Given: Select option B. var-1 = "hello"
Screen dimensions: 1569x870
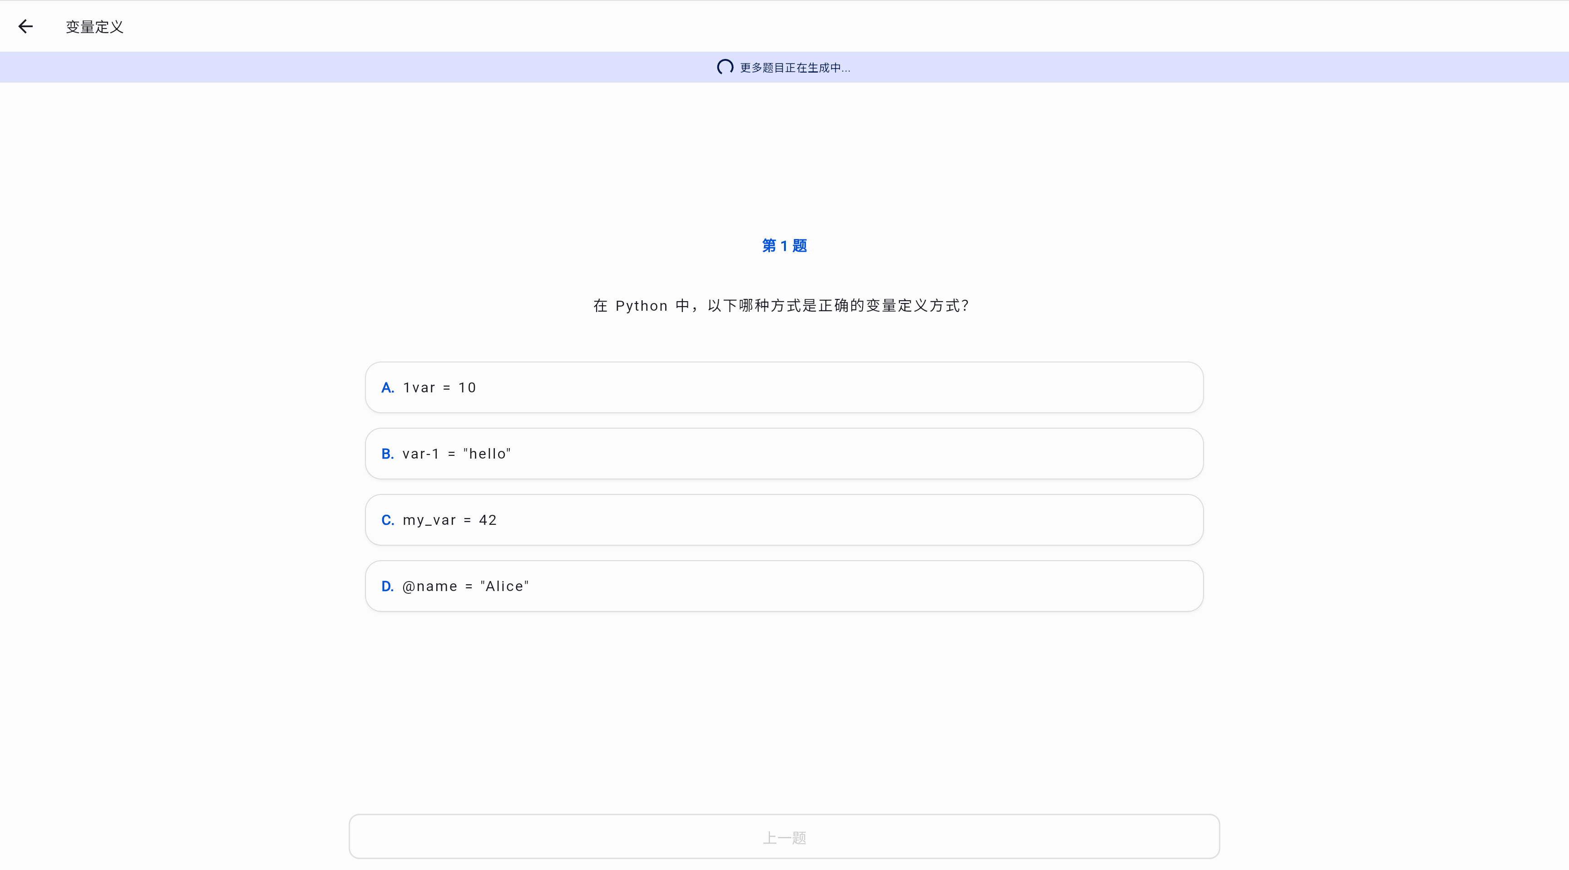Looking at the screenshot, I should pos(784,454).
